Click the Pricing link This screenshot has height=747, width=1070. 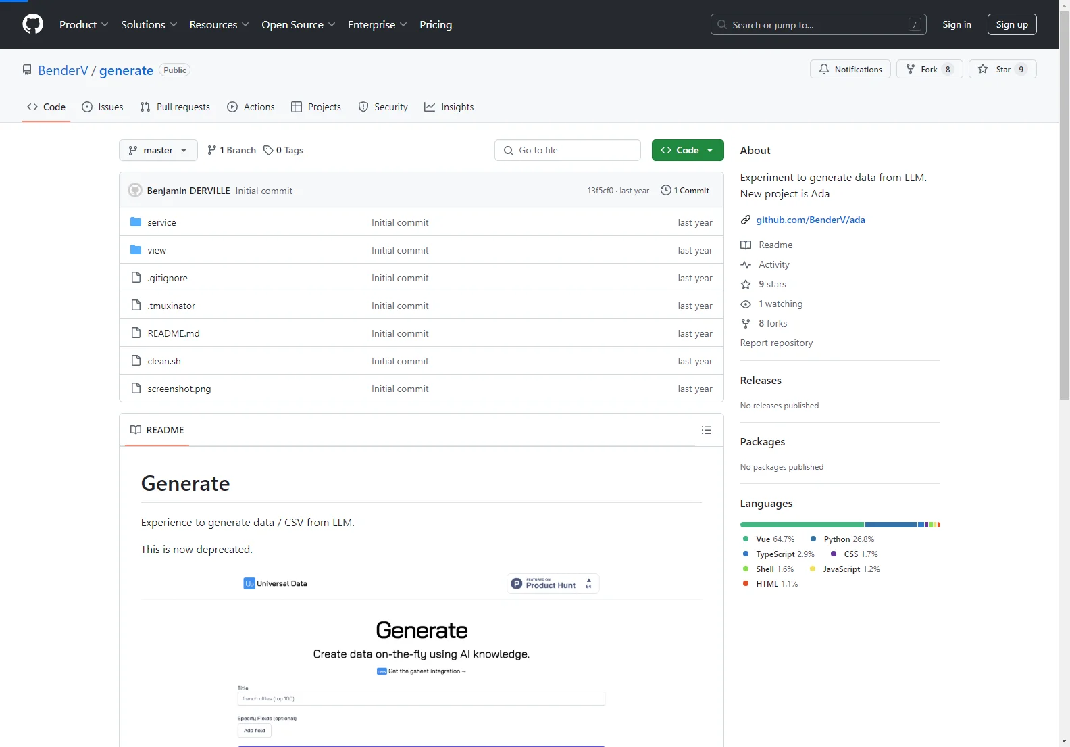pos(436,24)
